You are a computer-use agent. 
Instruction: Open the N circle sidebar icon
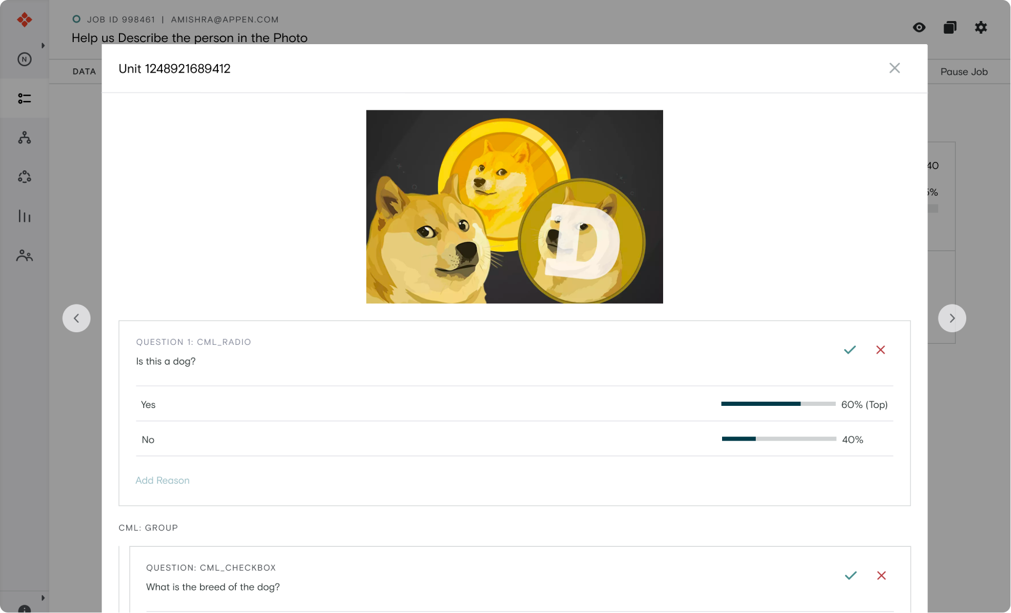pyautogui.click(x=24, y=59)
